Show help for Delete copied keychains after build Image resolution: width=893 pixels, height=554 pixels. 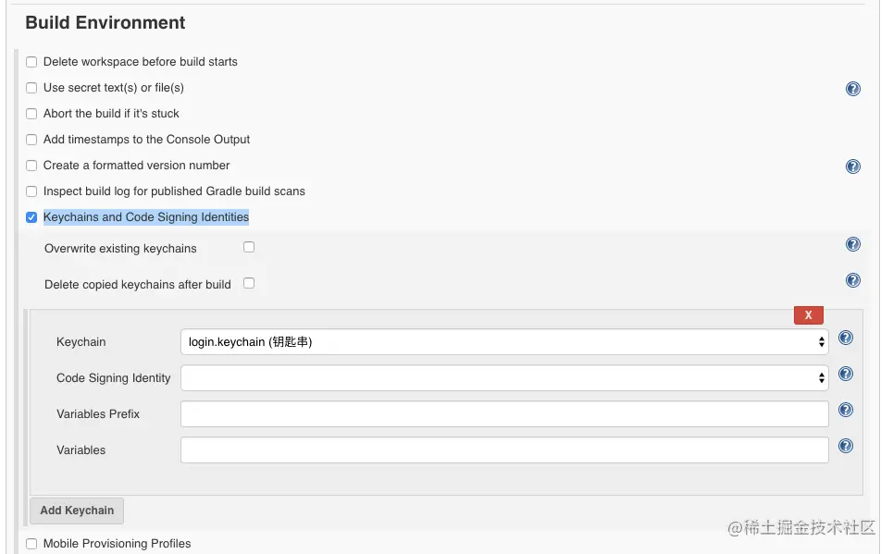click(x=853, y=280)
